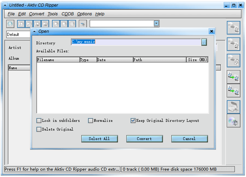
Task: Click the '0 track ( 0.00 MB)' status text
Action: [141, 169]
